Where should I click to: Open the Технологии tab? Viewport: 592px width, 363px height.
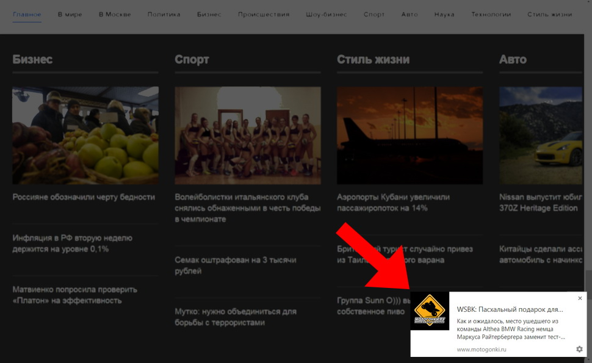(491, 15)
